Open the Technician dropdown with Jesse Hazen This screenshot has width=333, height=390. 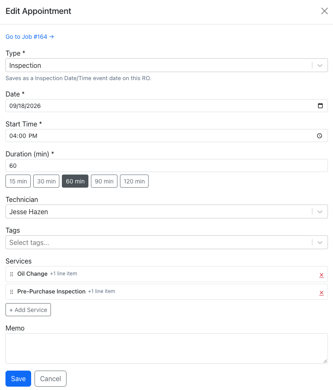click(x=167, y=212)
